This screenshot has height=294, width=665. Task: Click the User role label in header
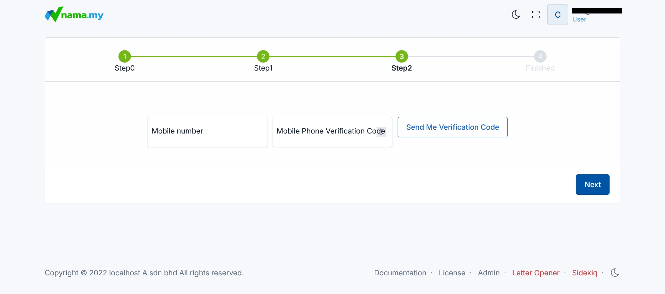click(579, 19)
